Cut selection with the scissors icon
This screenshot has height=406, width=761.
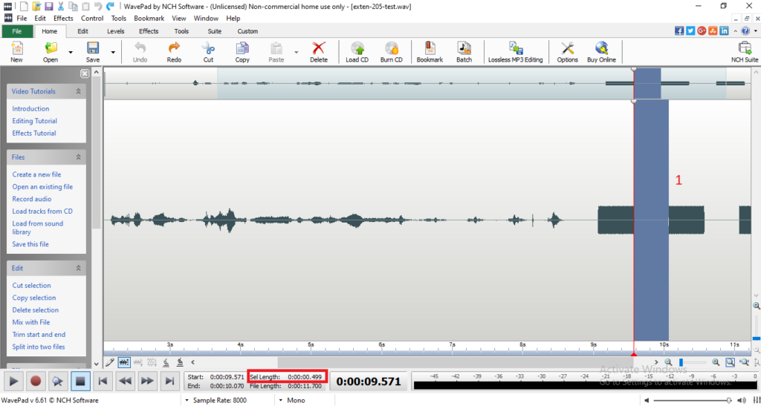208,52
